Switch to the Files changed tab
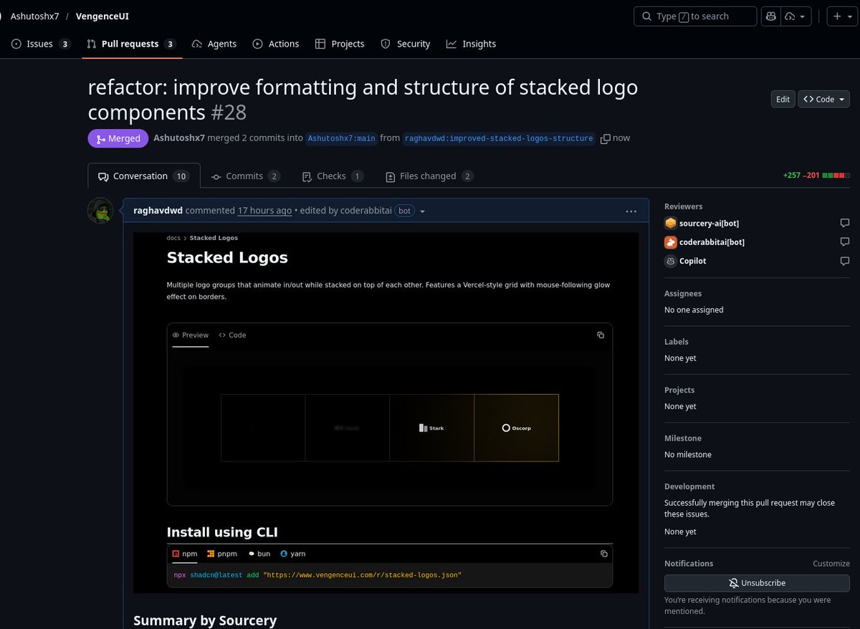Screen dimensions: 860x629 click(430, 176)
